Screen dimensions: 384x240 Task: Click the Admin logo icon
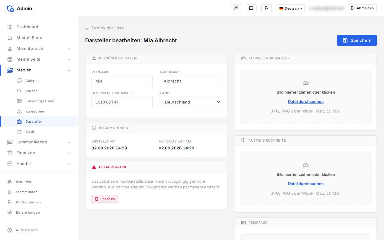[x=10, y=9]
